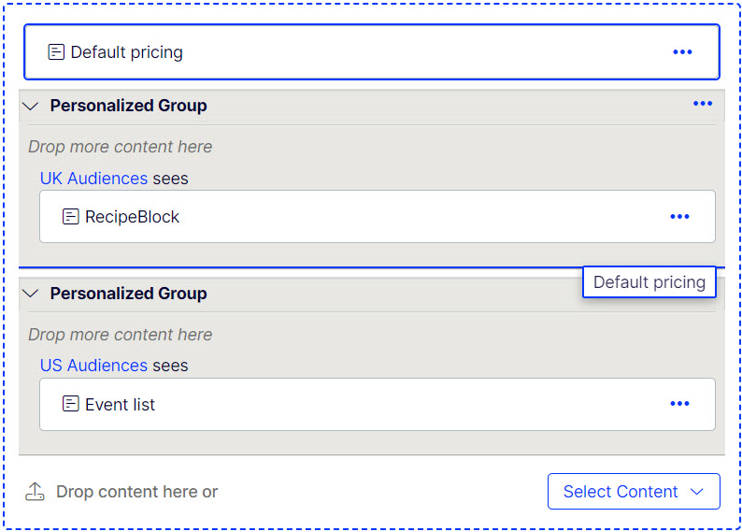Select the RecipeBlock content item
The width and height of the screenshot is (742, 532).
click(378, 217)
